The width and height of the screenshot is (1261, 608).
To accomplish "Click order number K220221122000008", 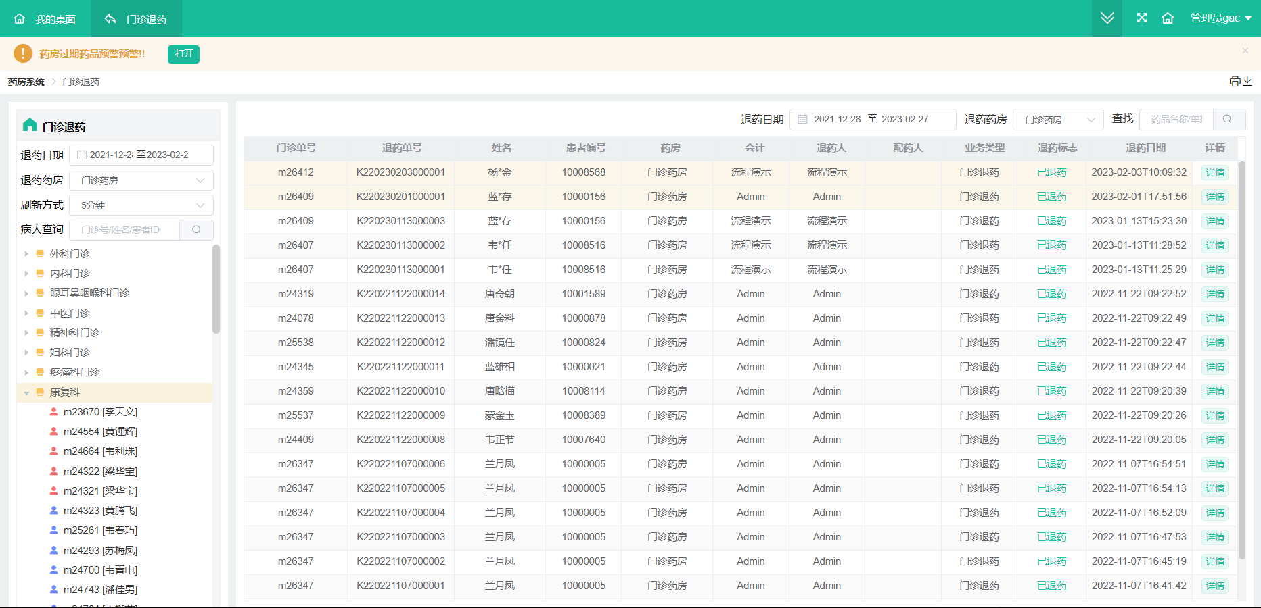I will [x=401, y=440].
